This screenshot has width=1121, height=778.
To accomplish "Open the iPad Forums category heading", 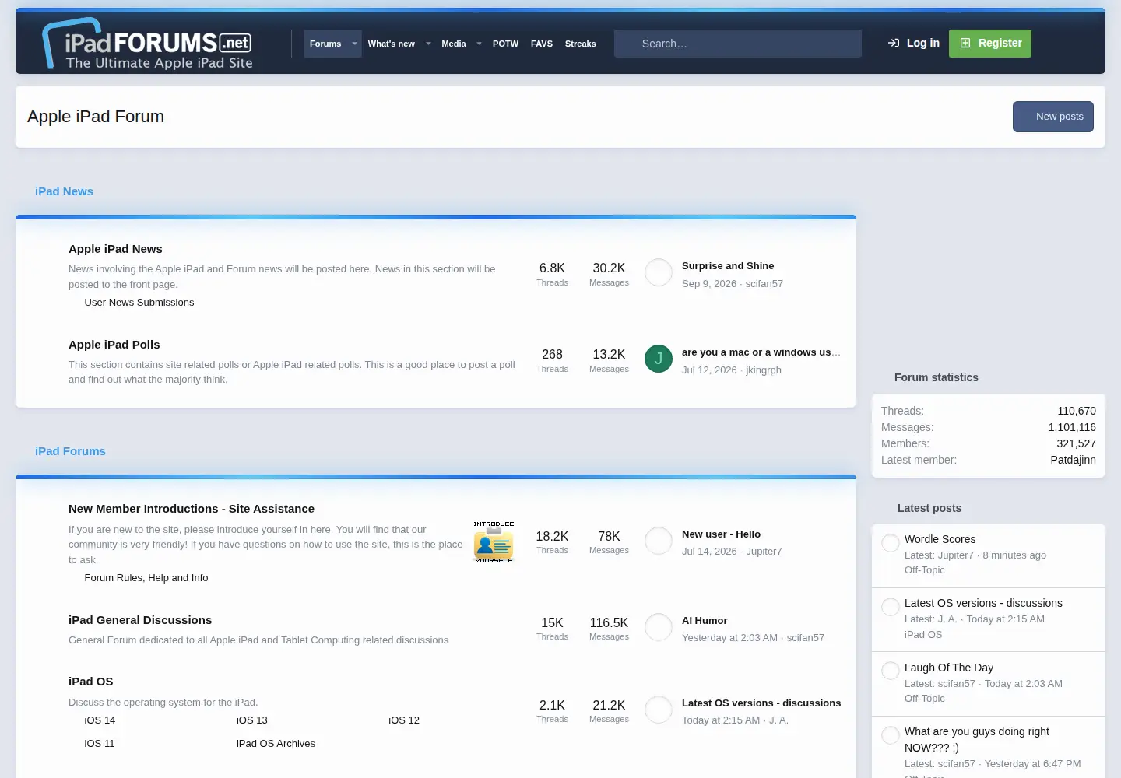I will pos(70,451).
